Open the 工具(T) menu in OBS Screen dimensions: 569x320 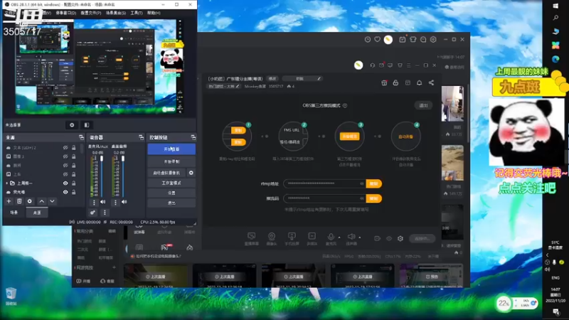(x=137, y=13)
